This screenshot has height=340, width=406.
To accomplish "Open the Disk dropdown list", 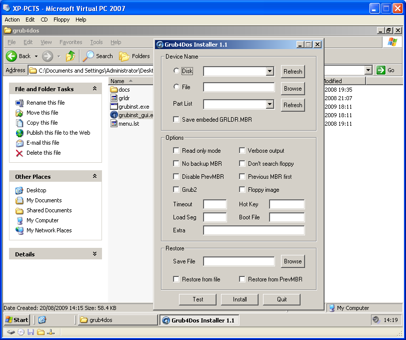I will pyautogui.click(x=269, y=71).
